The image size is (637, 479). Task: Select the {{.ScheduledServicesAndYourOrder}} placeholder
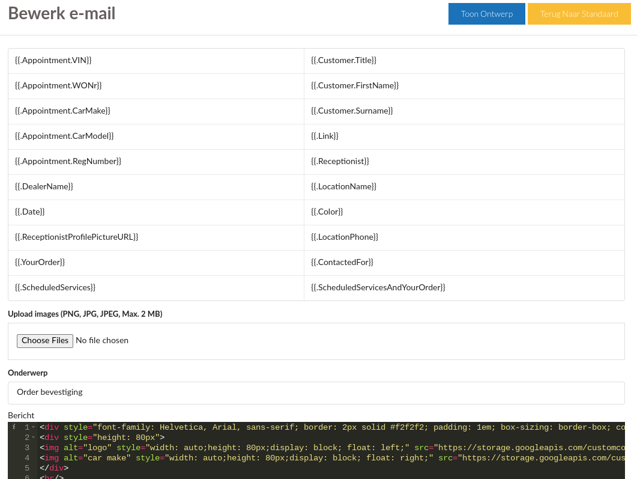coord(378,287)
